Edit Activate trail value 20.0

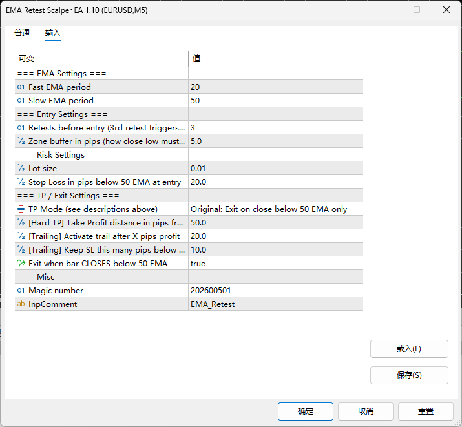[x=275, y=236]
